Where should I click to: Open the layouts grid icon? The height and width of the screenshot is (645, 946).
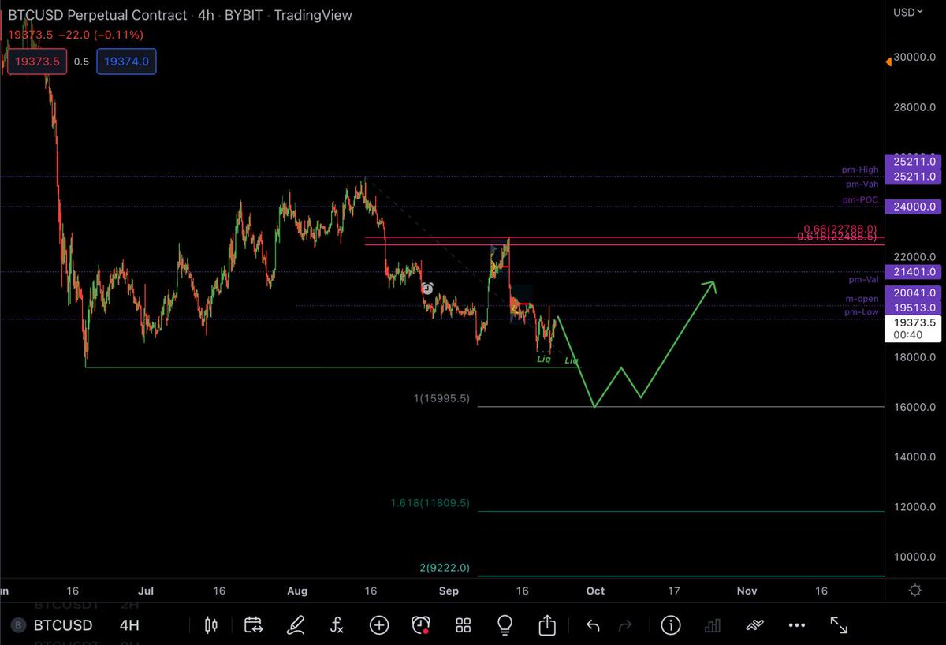pyautogui.click(x=463, y=625)
